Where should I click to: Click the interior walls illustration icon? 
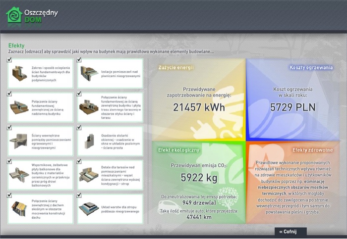19,142
